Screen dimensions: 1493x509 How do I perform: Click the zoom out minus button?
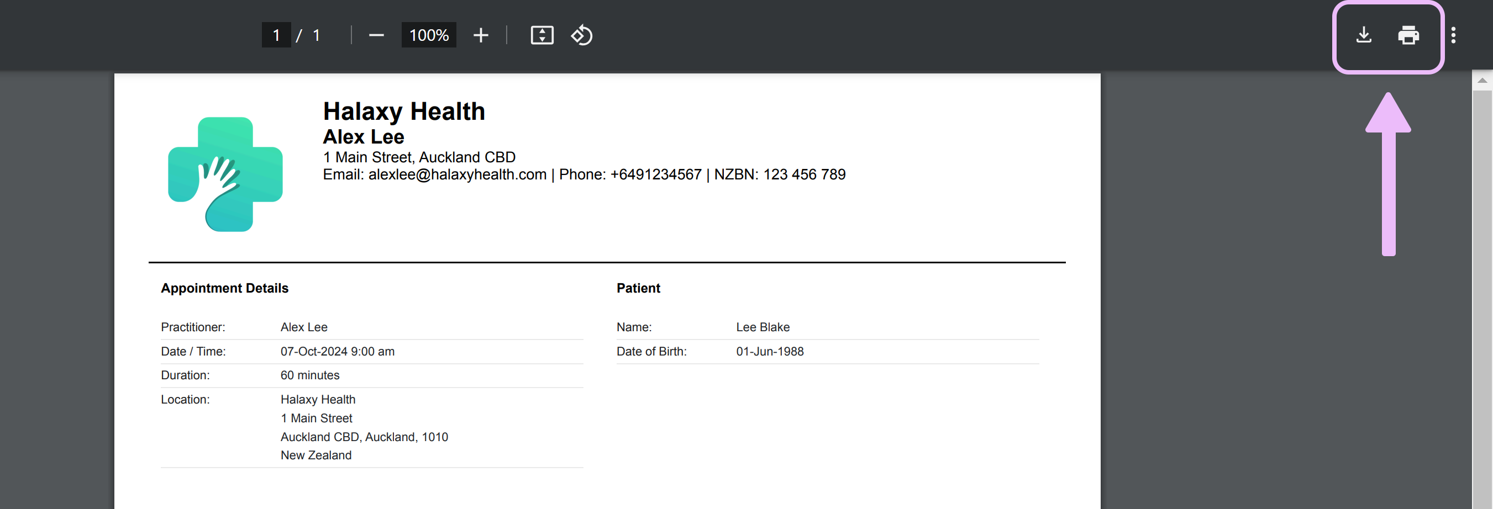pyautogui.click(x=376, y=35)
